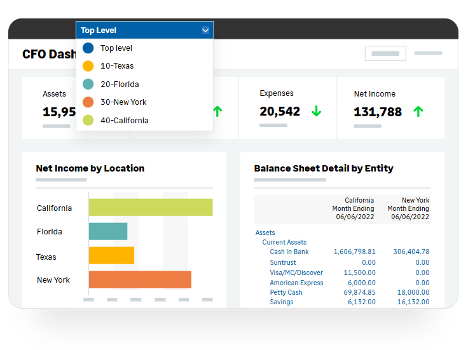Click California Petty Cash value 69,874.85
Image resolution: width=468 pixels, height=350 pixels.
[x=360, y=292]
